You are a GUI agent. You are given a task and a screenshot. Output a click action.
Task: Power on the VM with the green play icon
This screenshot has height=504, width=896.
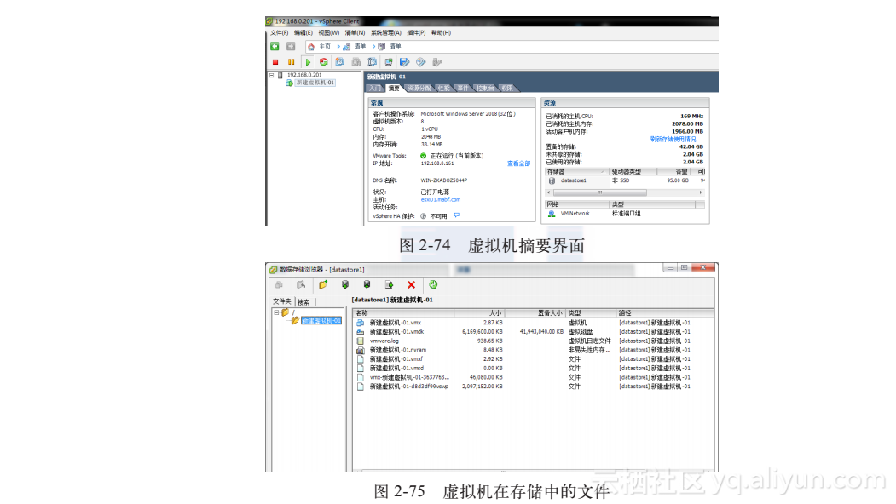click(307, 61)
